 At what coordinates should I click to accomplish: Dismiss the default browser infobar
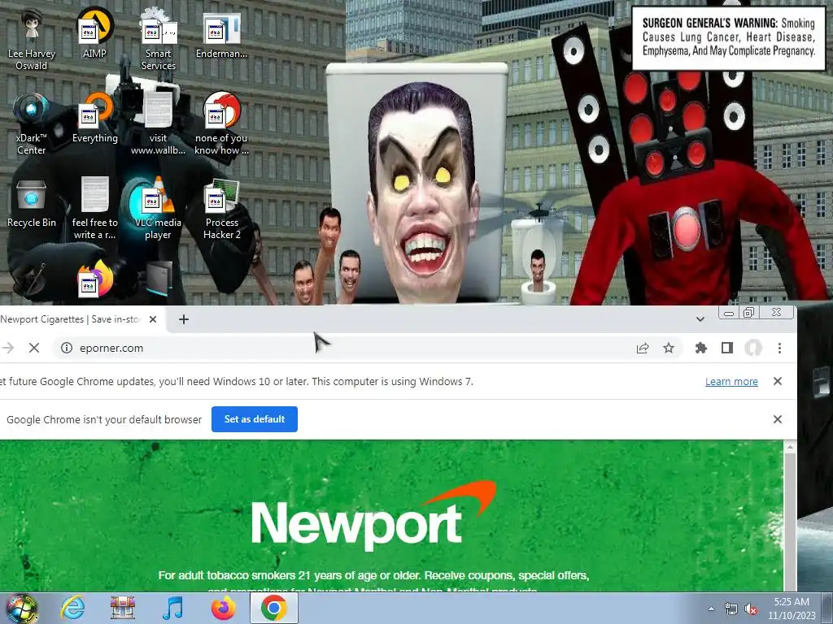pyautogui.click(x=777, y=419)
